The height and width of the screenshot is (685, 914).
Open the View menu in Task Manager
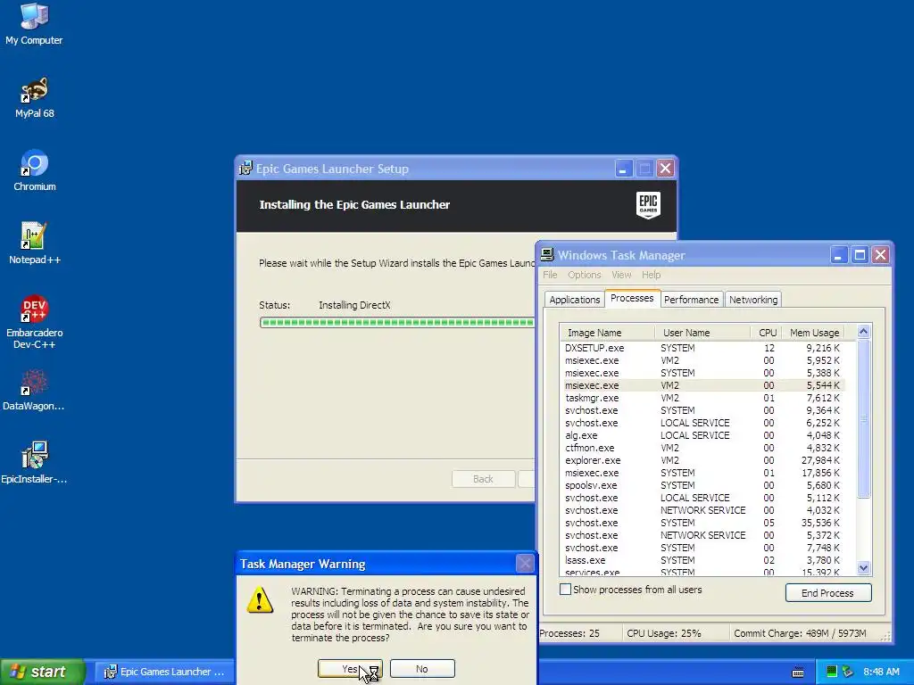[621, 275]
